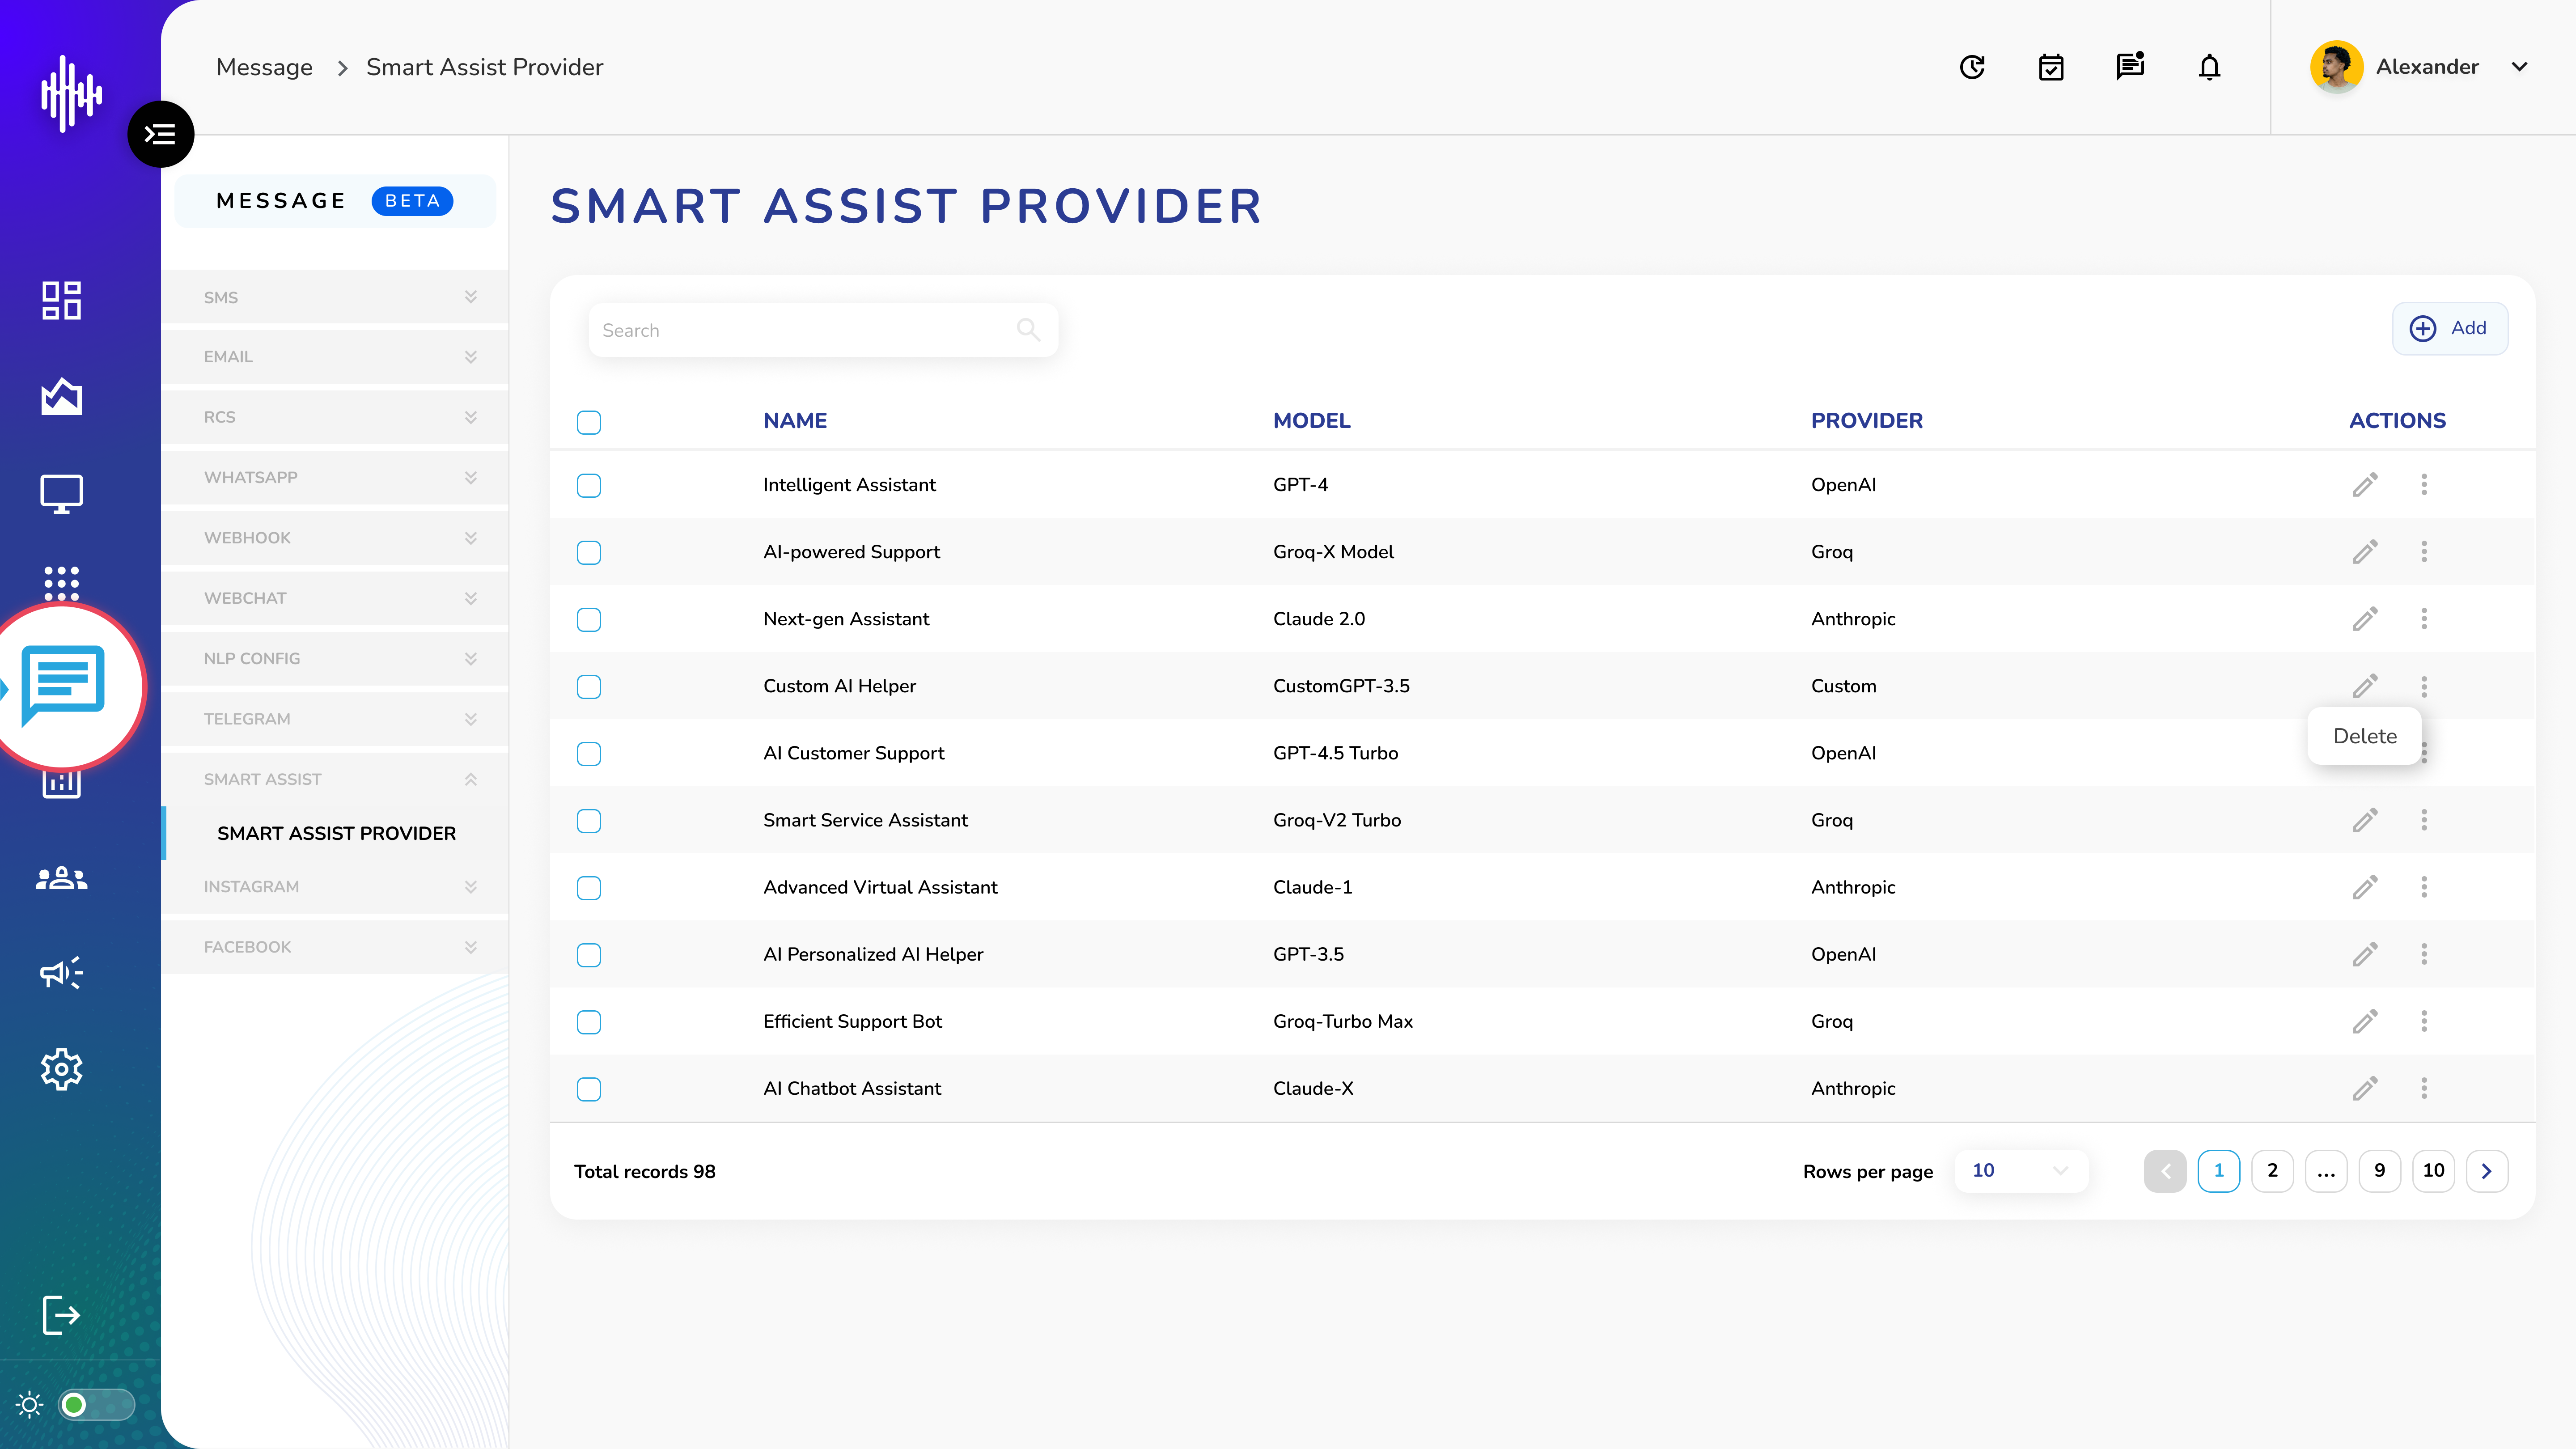The height and width of the screenshot is (1449, 2576).
Task: Open more options for Smart Service Assistant
Action: click(2424, 820)
